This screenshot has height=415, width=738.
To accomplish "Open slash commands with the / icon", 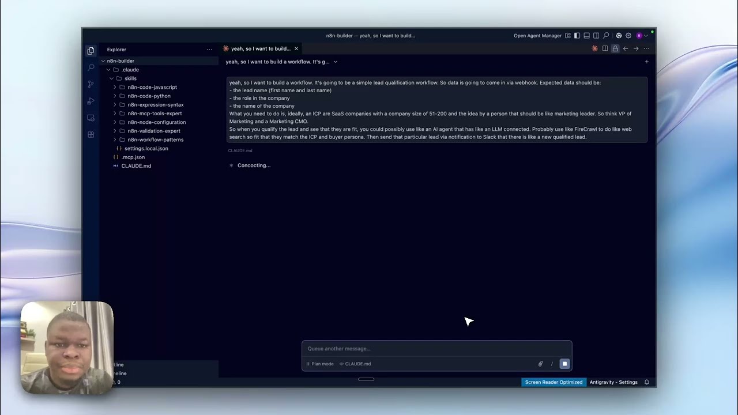I will point(552,364).
